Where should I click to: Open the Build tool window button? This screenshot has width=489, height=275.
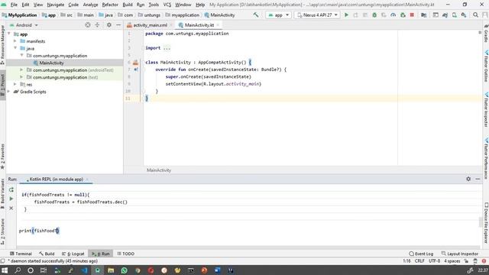click(x=47, y=254)
